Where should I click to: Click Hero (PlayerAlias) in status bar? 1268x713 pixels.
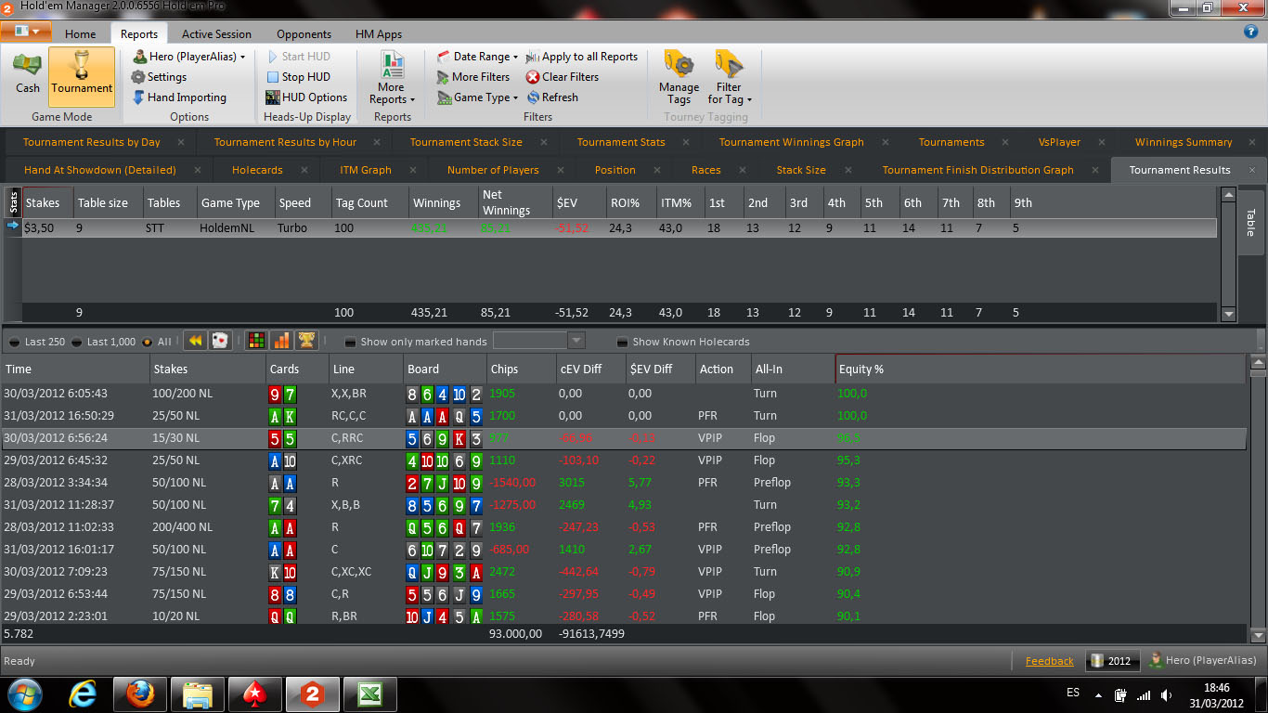coord(1202,661)
